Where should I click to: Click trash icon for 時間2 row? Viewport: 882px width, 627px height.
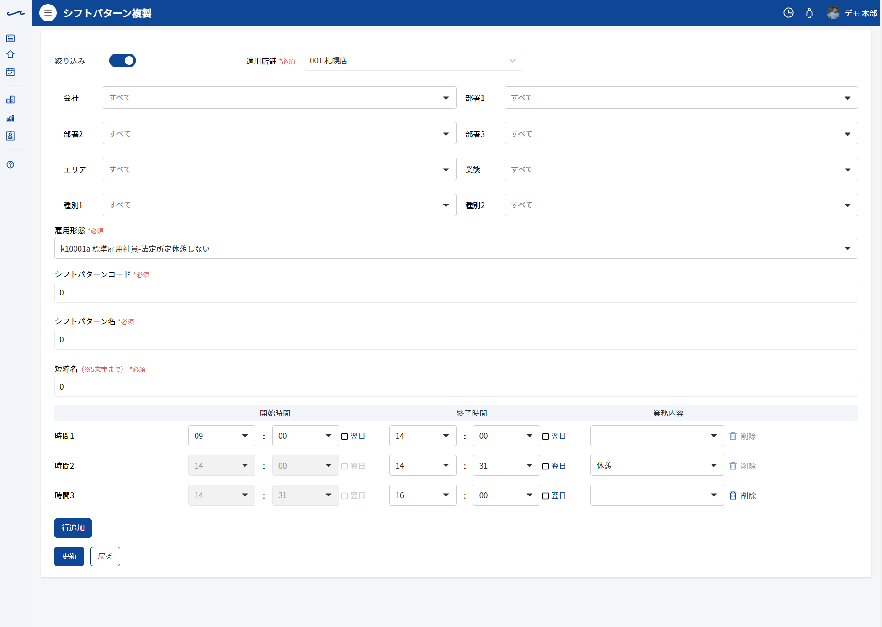733,466
